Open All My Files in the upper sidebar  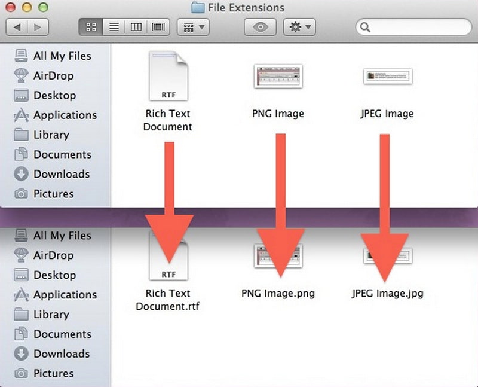click(53, 56)
